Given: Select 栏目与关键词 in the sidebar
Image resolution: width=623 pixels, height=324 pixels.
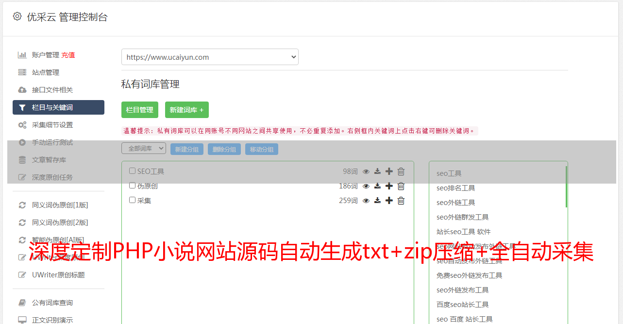Looking at the screenshot, I should pyautogui.click(x=58, y=107).
